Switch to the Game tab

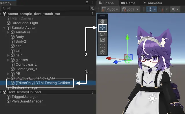tap(128, 3)
